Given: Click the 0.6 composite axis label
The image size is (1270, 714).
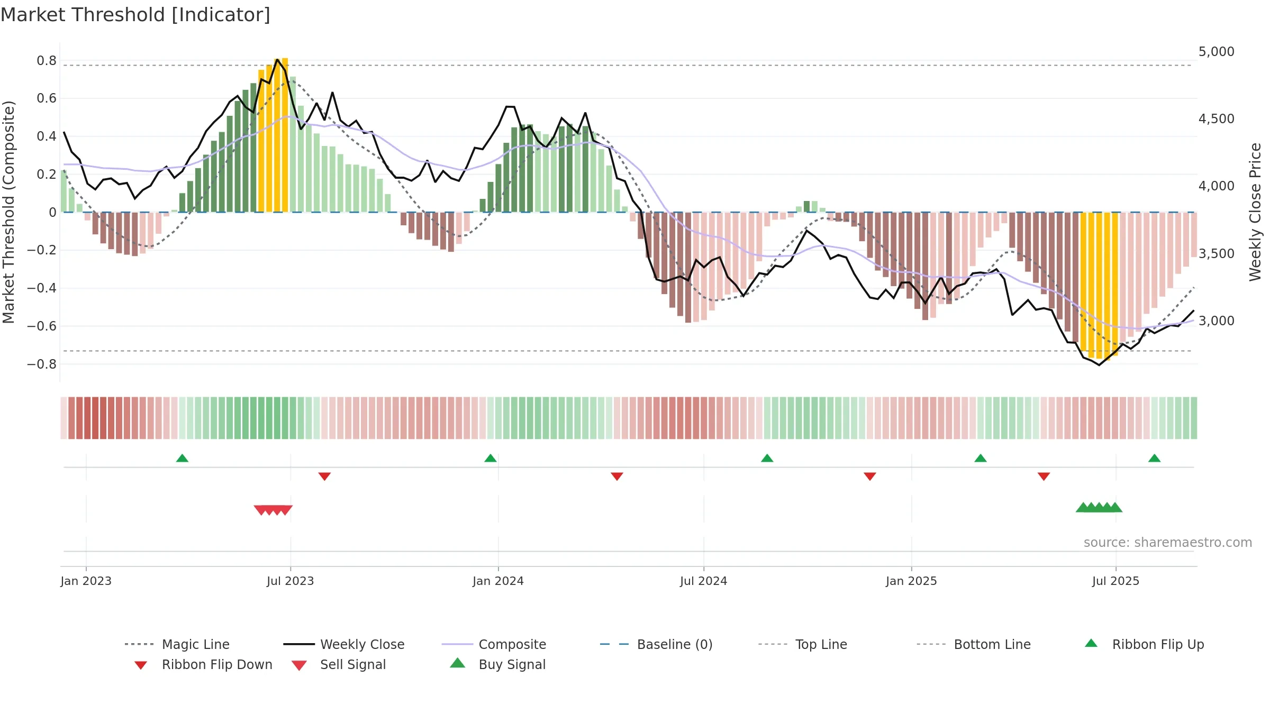Looking at the screenshot, I should (x=47, y=98).
